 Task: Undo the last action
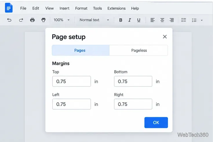[9, 20]
